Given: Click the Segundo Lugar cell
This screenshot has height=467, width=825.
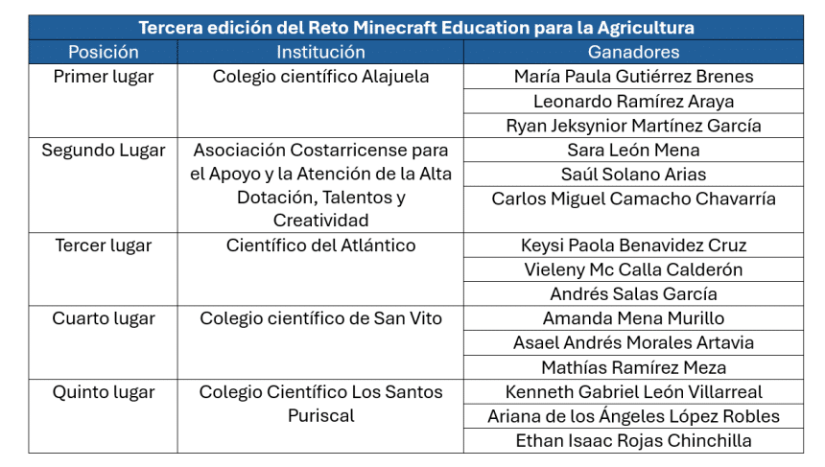Looking at the screenshot, I should (x=103, y=151).
